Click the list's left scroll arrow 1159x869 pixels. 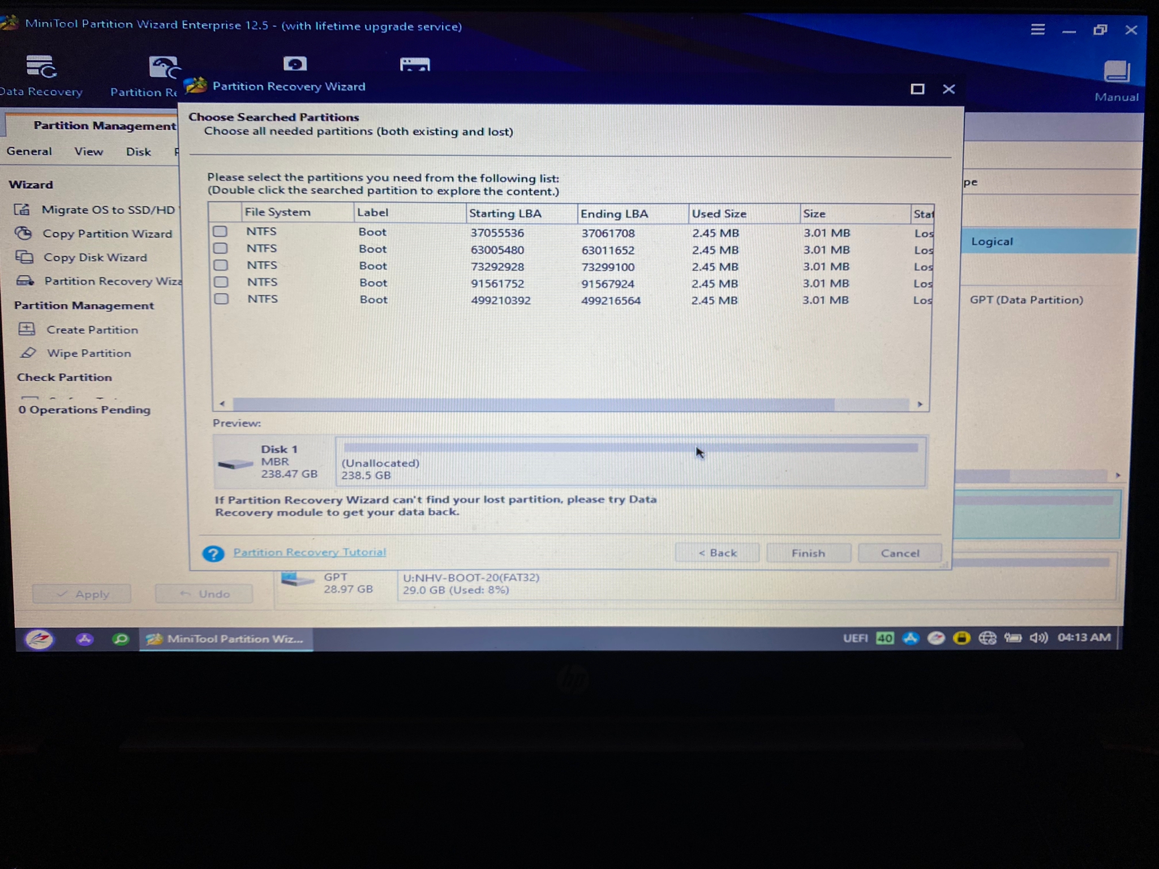coord(222,403)
